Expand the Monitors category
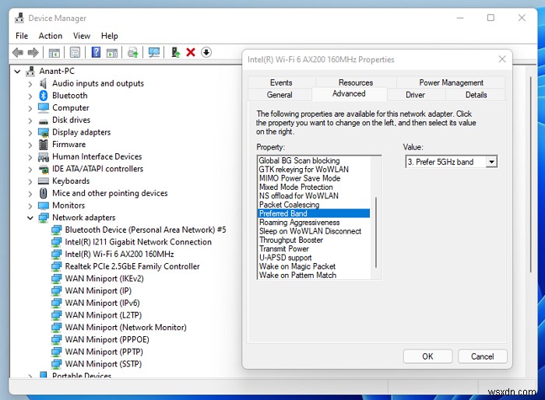Viewport: 545px width, 400px height. coord(30,205)
